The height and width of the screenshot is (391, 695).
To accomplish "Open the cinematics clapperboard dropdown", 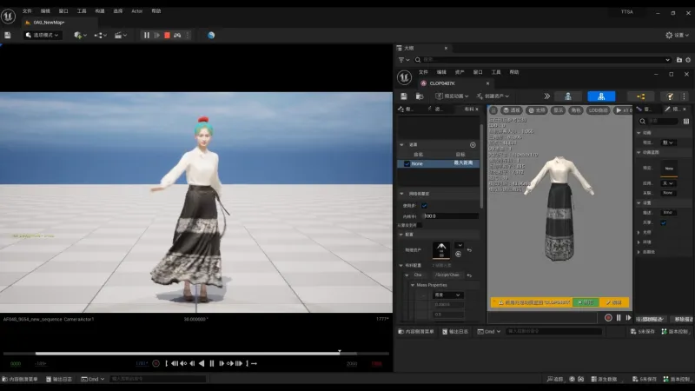I will 121,35.
